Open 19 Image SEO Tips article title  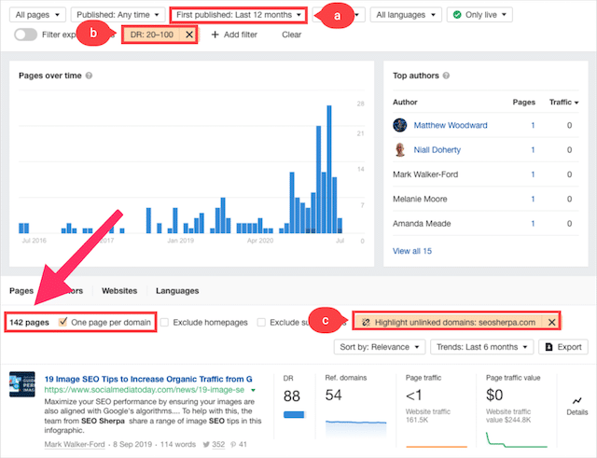click(x=148, y=379)
